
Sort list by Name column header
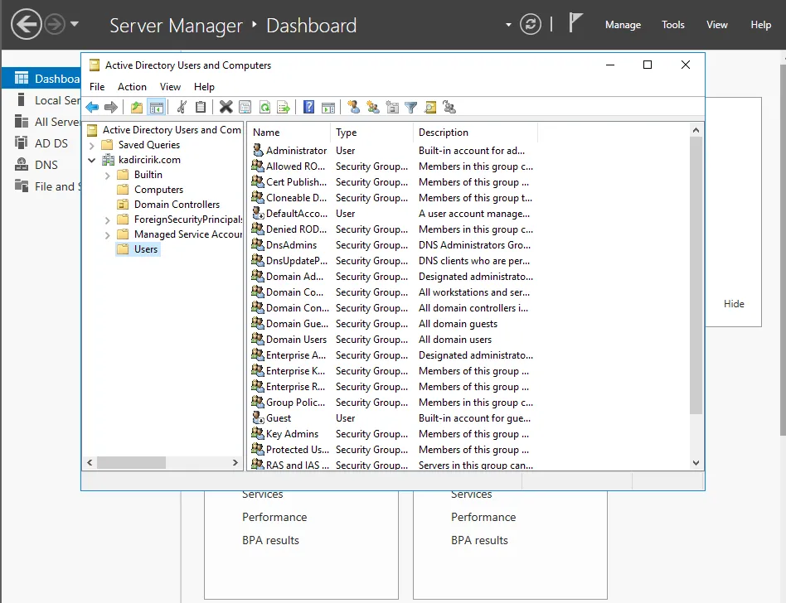tap(289, 133)
